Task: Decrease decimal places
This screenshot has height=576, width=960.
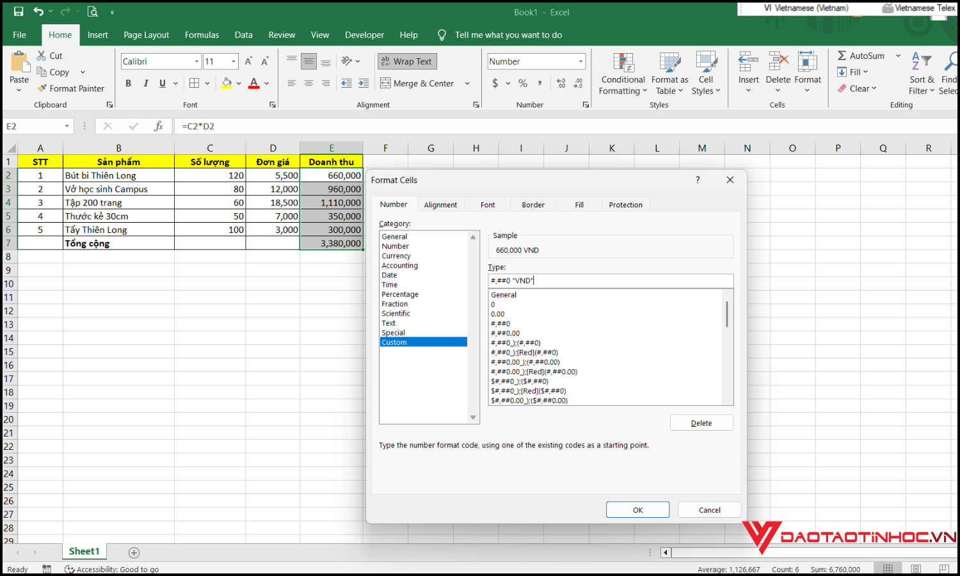Action: [578, 83]
